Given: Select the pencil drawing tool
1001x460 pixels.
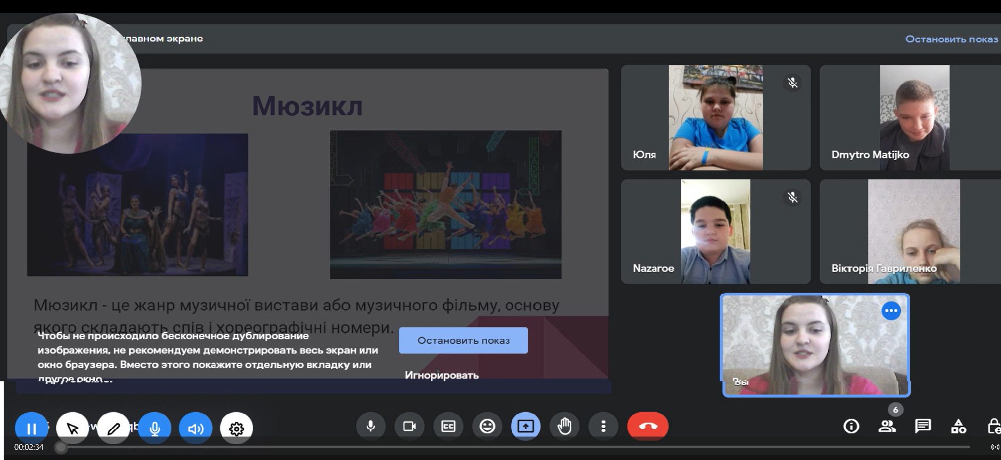Looking at the screenshot, I should 113,428.
